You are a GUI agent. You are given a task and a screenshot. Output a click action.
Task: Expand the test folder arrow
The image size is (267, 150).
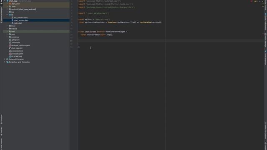click(x=7, y=32)
